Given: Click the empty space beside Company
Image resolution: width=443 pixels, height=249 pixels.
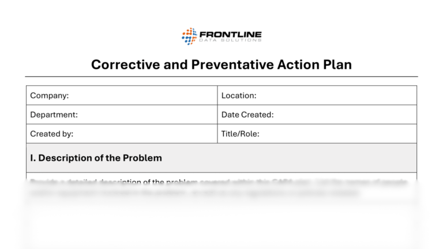Looking at the screenshot, I should (x=144, y=96).
